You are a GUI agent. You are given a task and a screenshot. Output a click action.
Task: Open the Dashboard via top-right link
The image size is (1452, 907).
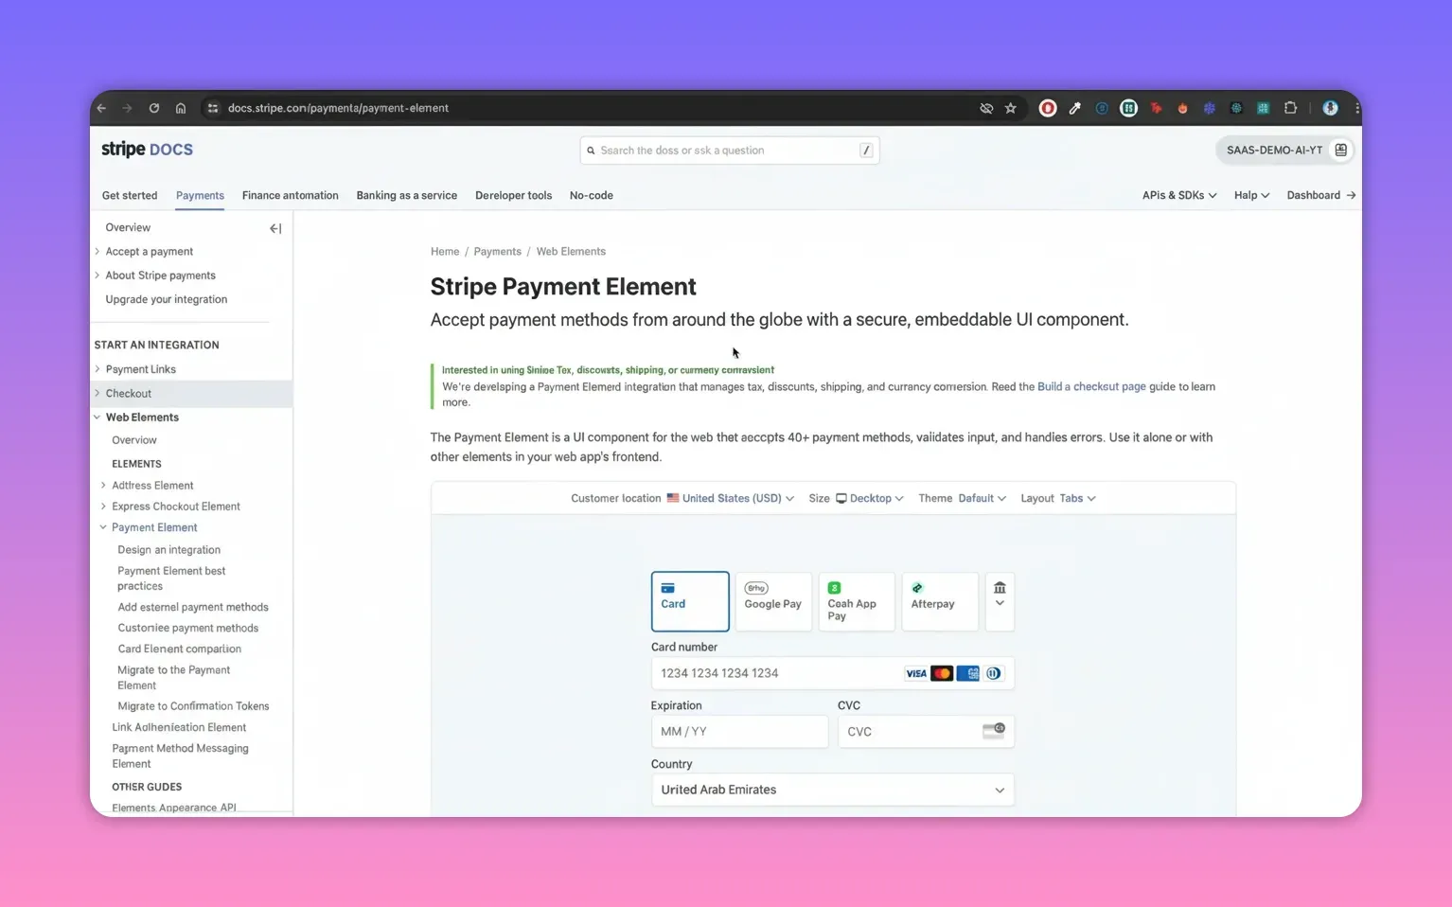coord(1314,195)
